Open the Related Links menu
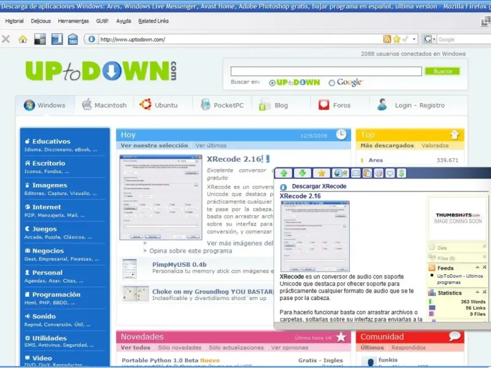The image size is (491, 368). point(153,21)
